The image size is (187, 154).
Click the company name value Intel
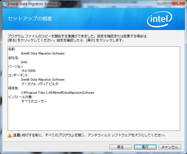click(x=24, y=62)
